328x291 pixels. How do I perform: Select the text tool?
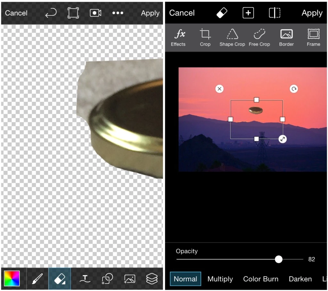tap(84, 278)
